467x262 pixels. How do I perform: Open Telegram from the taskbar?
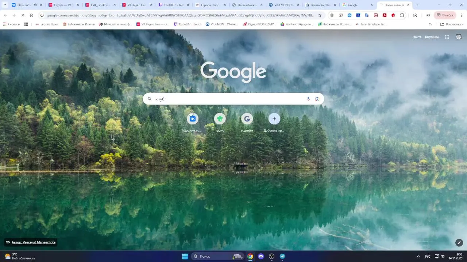[x=282, y=256]
